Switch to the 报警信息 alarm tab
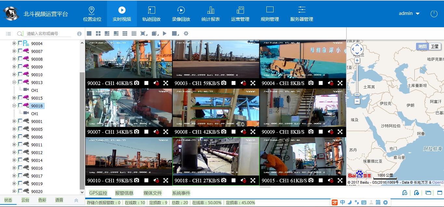The height and width of the screenshot is (207, 444). [124, 193]
